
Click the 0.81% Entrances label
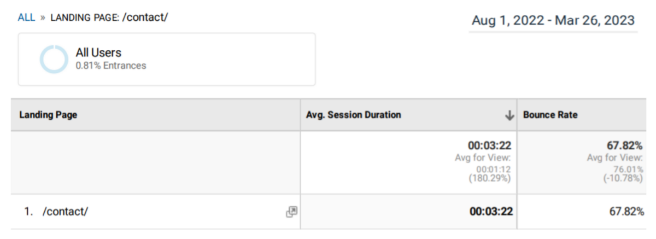(111, 66)
